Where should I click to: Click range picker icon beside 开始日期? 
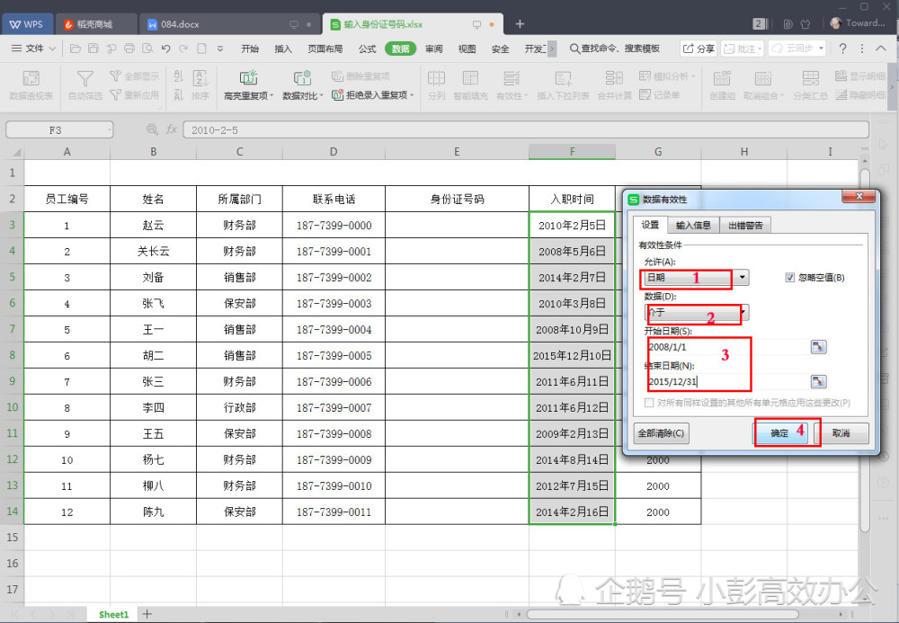(x=818, y=347)
